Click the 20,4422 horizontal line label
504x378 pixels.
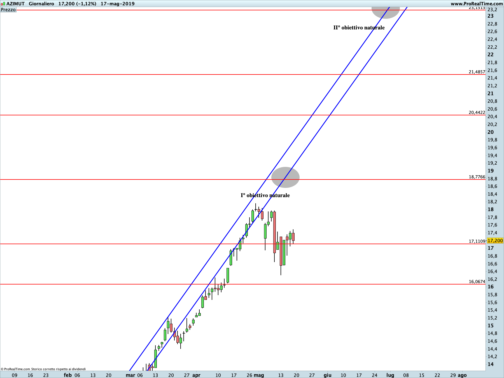(477, 112)
